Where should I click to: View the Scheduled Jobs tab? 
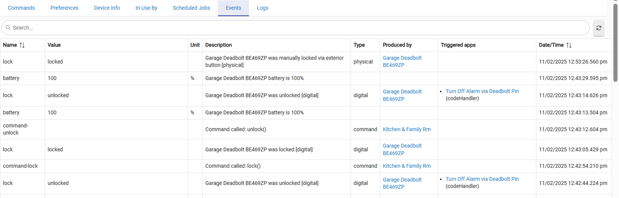tap(191, 8)
